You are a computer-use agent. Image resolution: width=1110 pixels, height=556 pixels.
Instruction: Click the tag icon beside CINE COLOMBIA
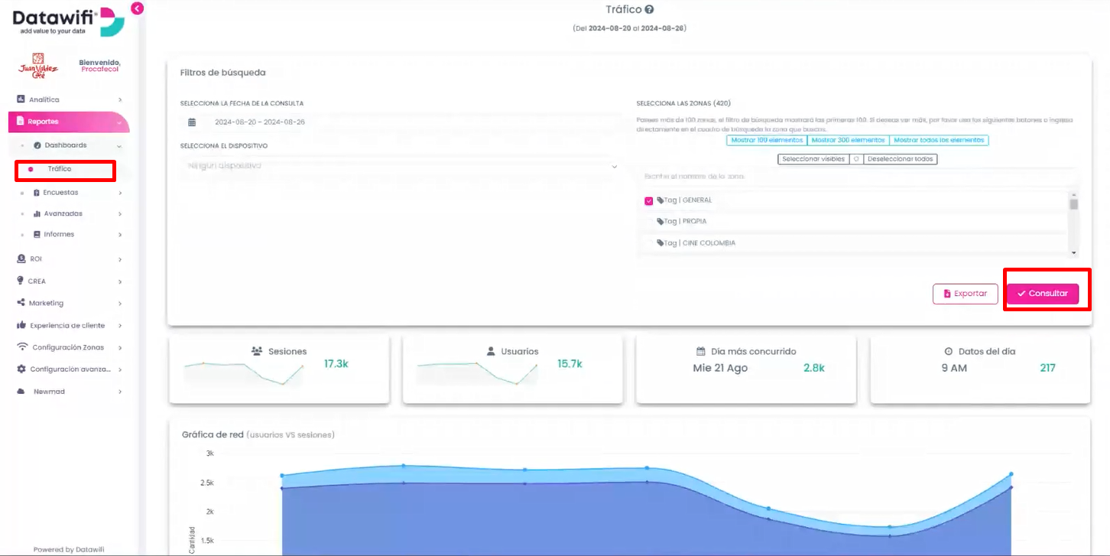tap(660, 243)
